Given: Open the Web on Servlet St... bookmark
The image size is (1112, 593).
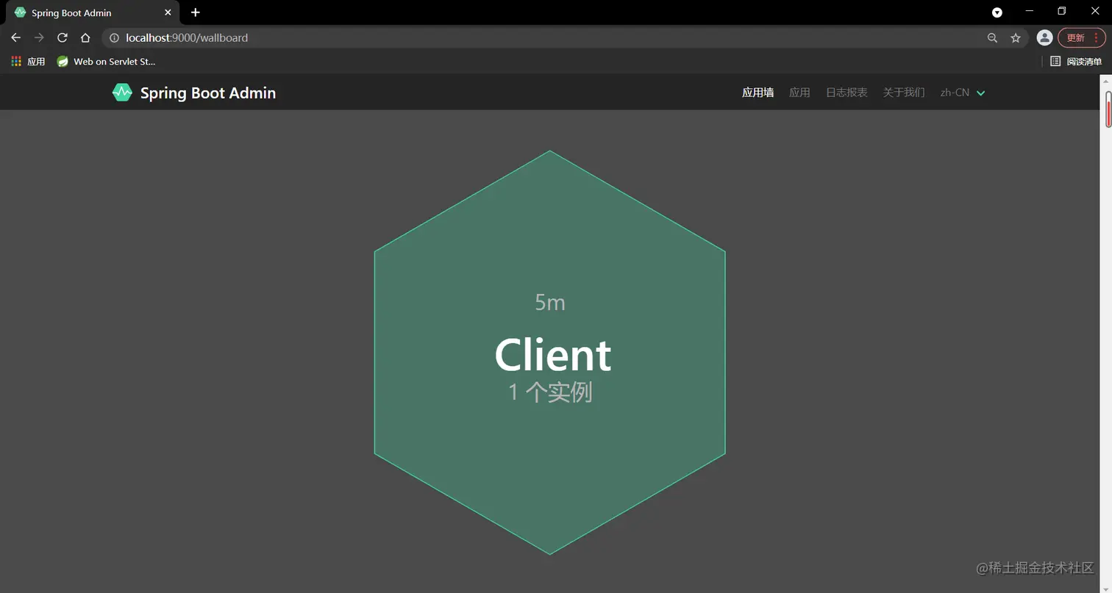Looking at the screenshot, I should click(x=106, y=62).
